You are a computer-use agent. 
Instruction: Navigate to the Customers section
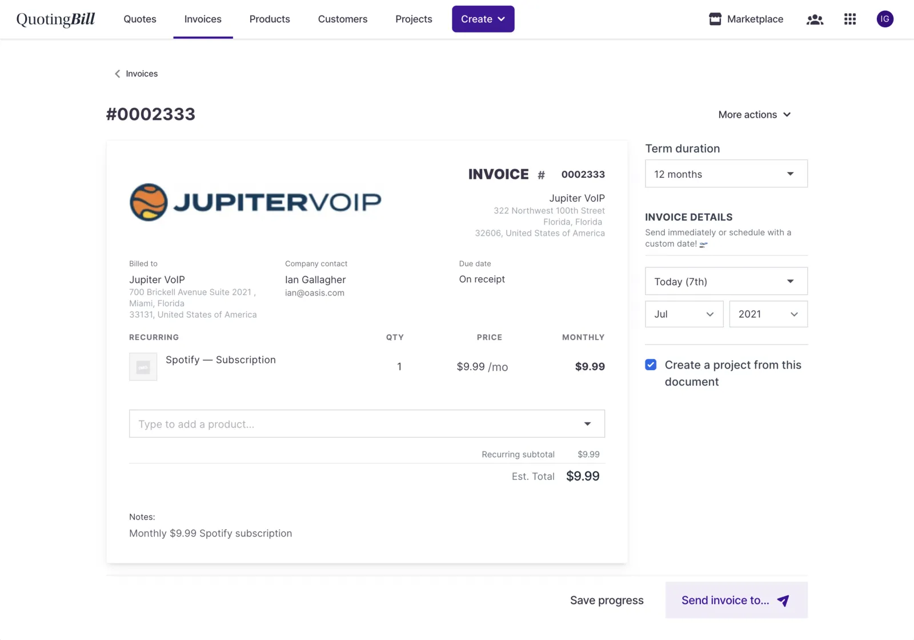coord(342,19)
